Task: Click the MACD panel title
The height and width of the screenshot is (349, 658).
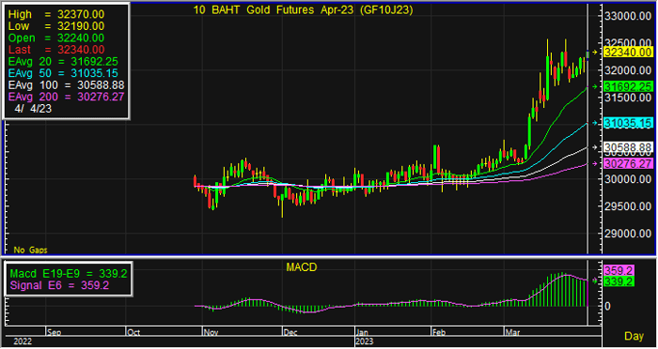Action: tap(302, 267)
